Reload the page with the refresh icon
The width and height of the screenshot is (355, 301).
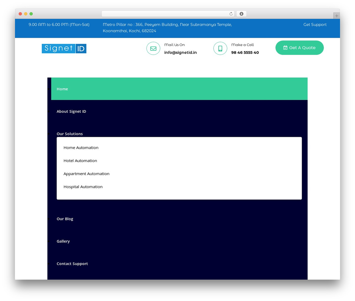[x=231, y=14]
